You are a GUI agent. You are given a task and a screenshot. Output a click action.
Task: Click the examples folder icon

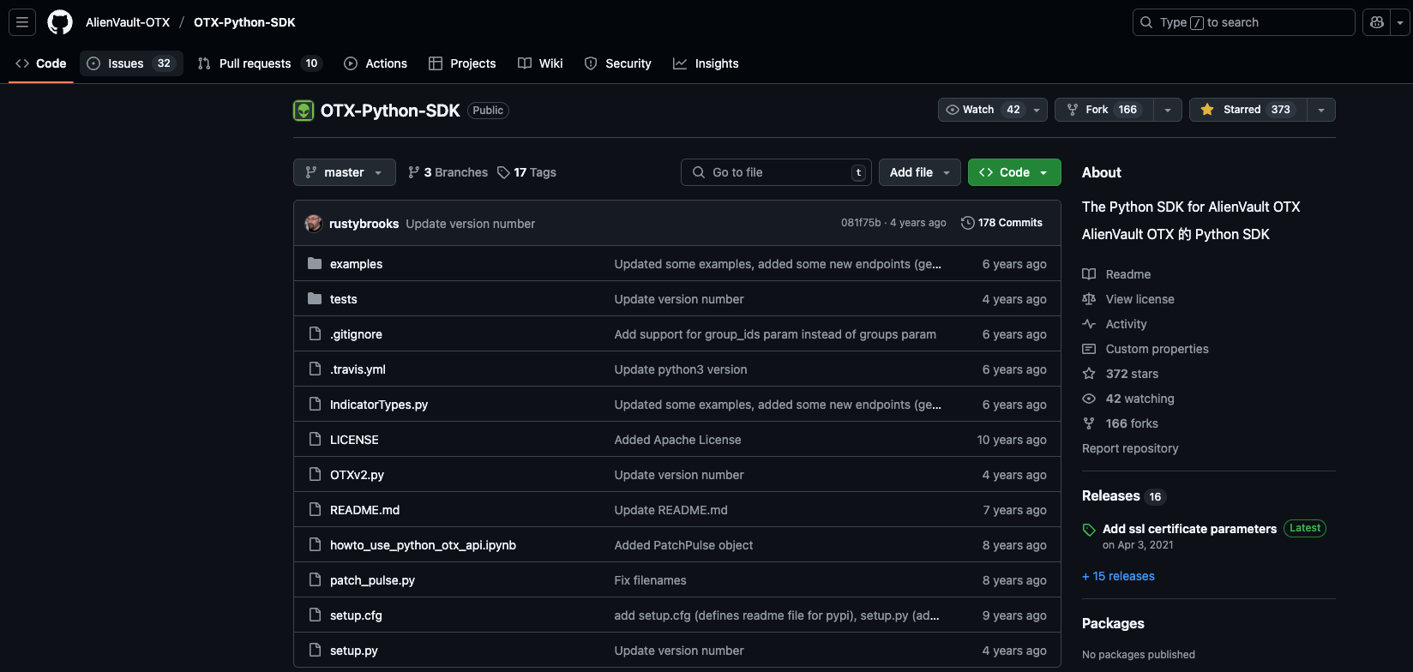pyautogui.click(x=315, y=263)
